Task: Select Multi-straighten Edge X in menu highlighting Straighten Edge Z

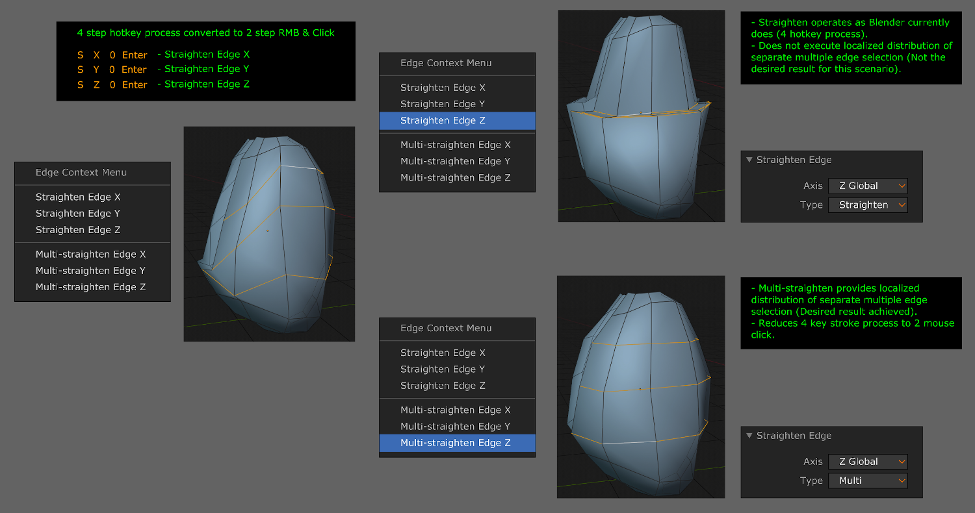Action: 457,145
